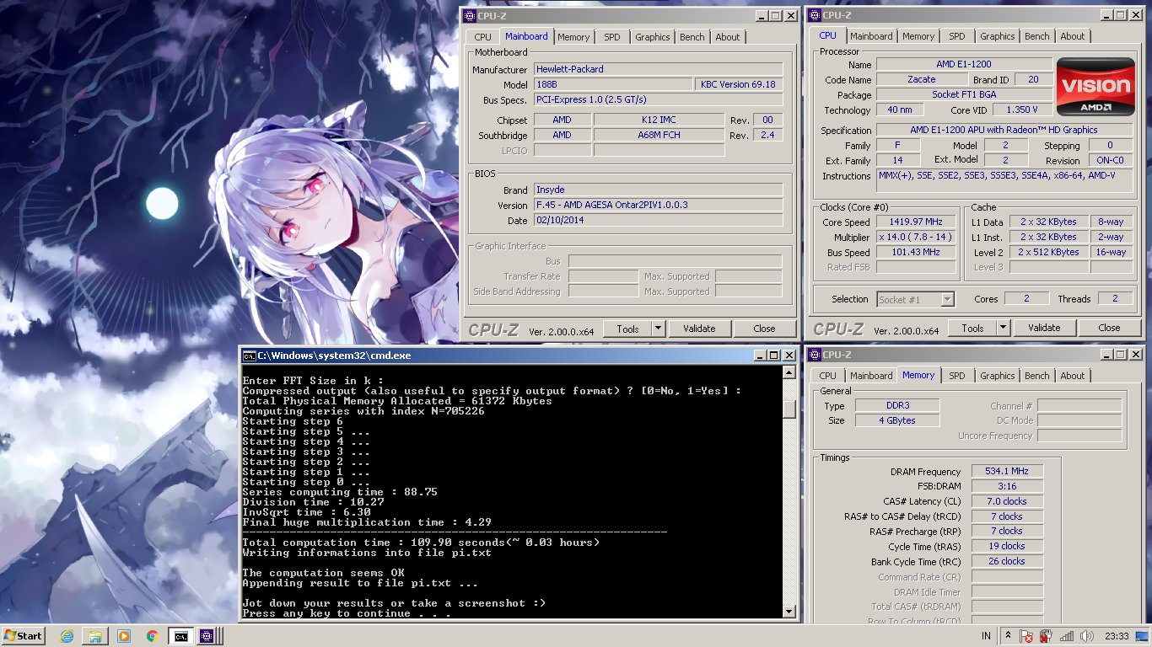Click the cmd.exe title bar icon

[249, 356]
